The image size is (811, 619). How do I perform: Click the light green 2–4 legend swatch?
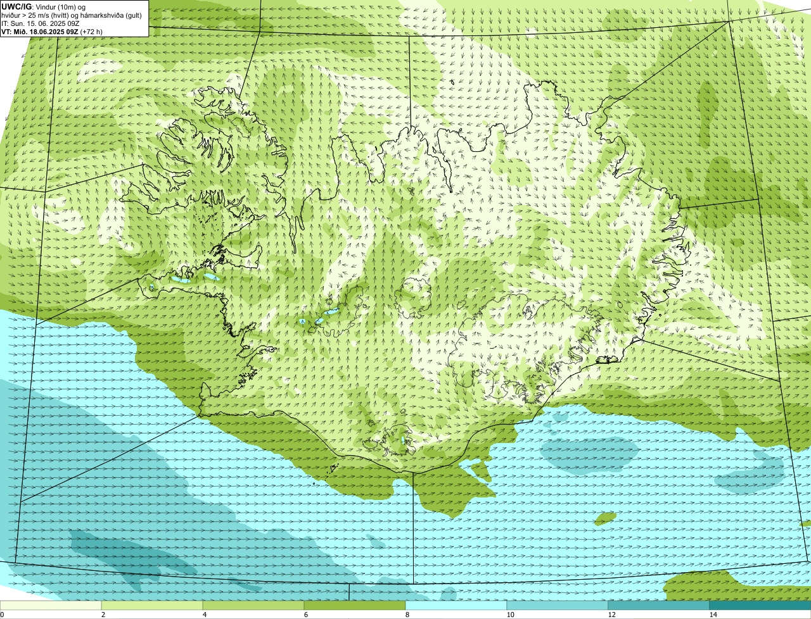152,605
